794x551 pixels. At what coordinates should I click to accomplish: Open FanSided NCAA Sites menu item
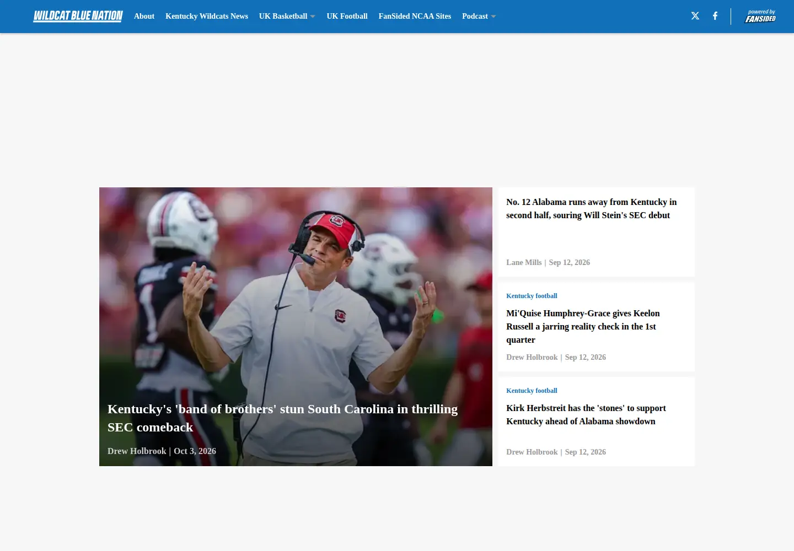(415, 16)
